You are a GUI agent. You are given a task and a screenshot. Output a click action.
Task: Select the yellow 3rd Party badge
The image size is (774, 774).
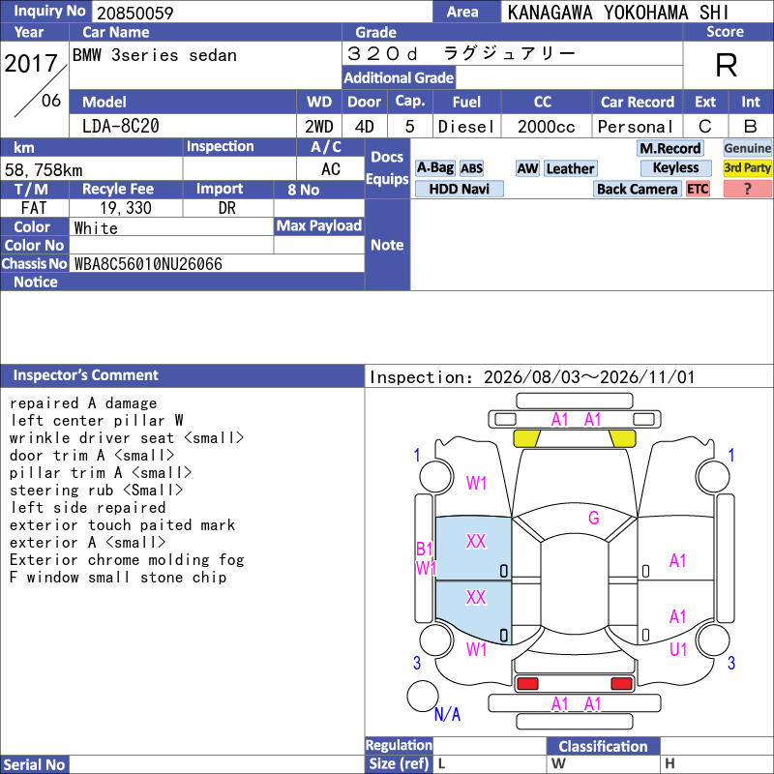pyautogui.click(x=747, y=167)
